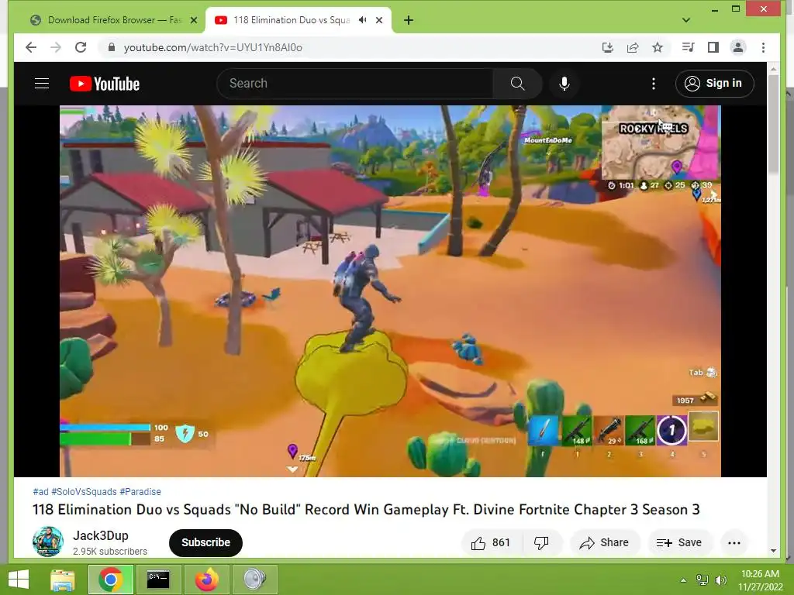Open a new browser tab
Image resolution: width=794 pixels, height=595 pixels.
pyautogui.click(x=409, y=20)
